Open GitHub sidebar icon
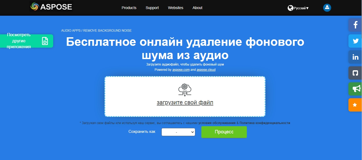The height and width of the screenshot is (160, 362). (x=355, y=73)
